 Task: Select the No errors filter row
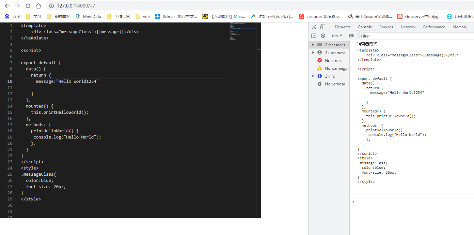pyautogui.click(x=329, y=60)
